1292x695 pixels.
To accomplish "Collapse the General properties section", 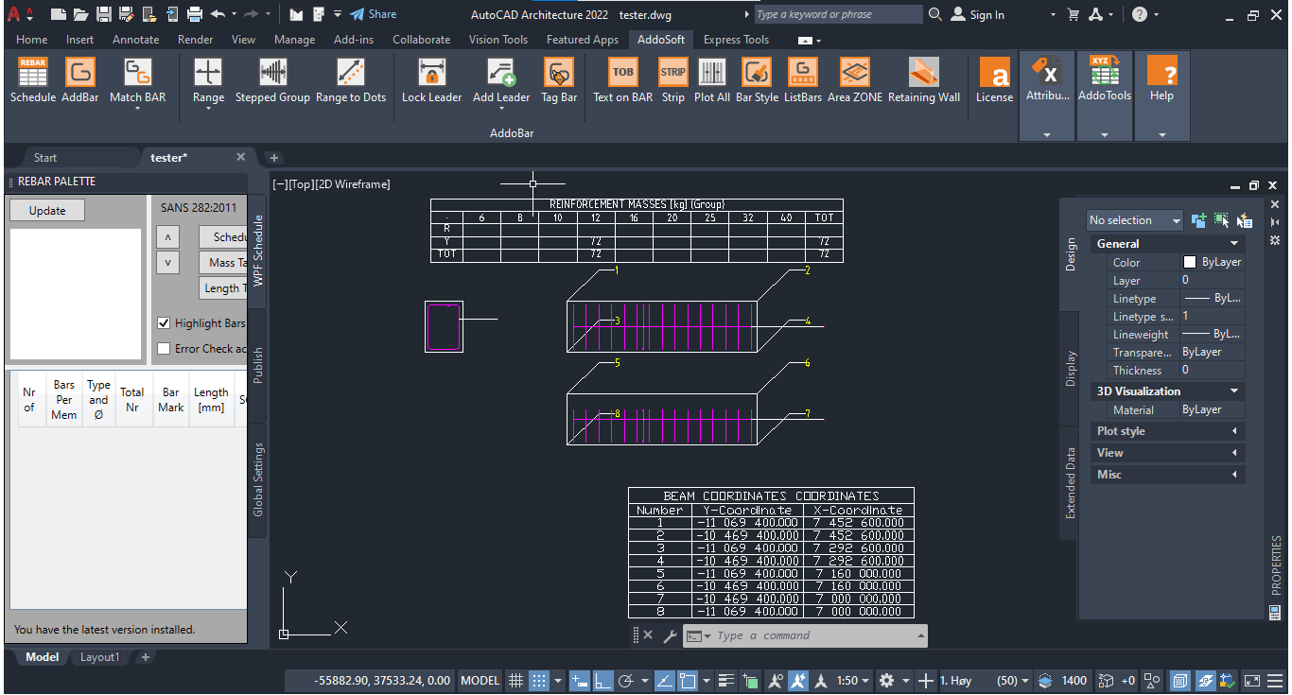I will coord(1234,244).
